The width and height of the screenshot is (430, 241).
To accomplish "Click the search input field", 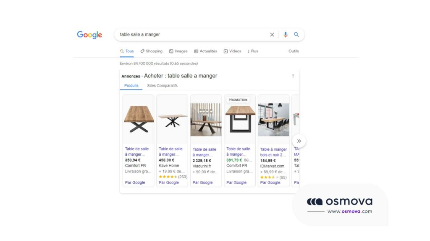I will [x=189, y=35].
